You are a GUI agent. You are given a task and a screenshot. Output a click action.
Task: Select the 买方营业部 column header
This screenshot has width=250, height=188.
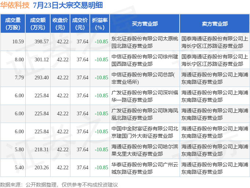(x=144, y=24)
